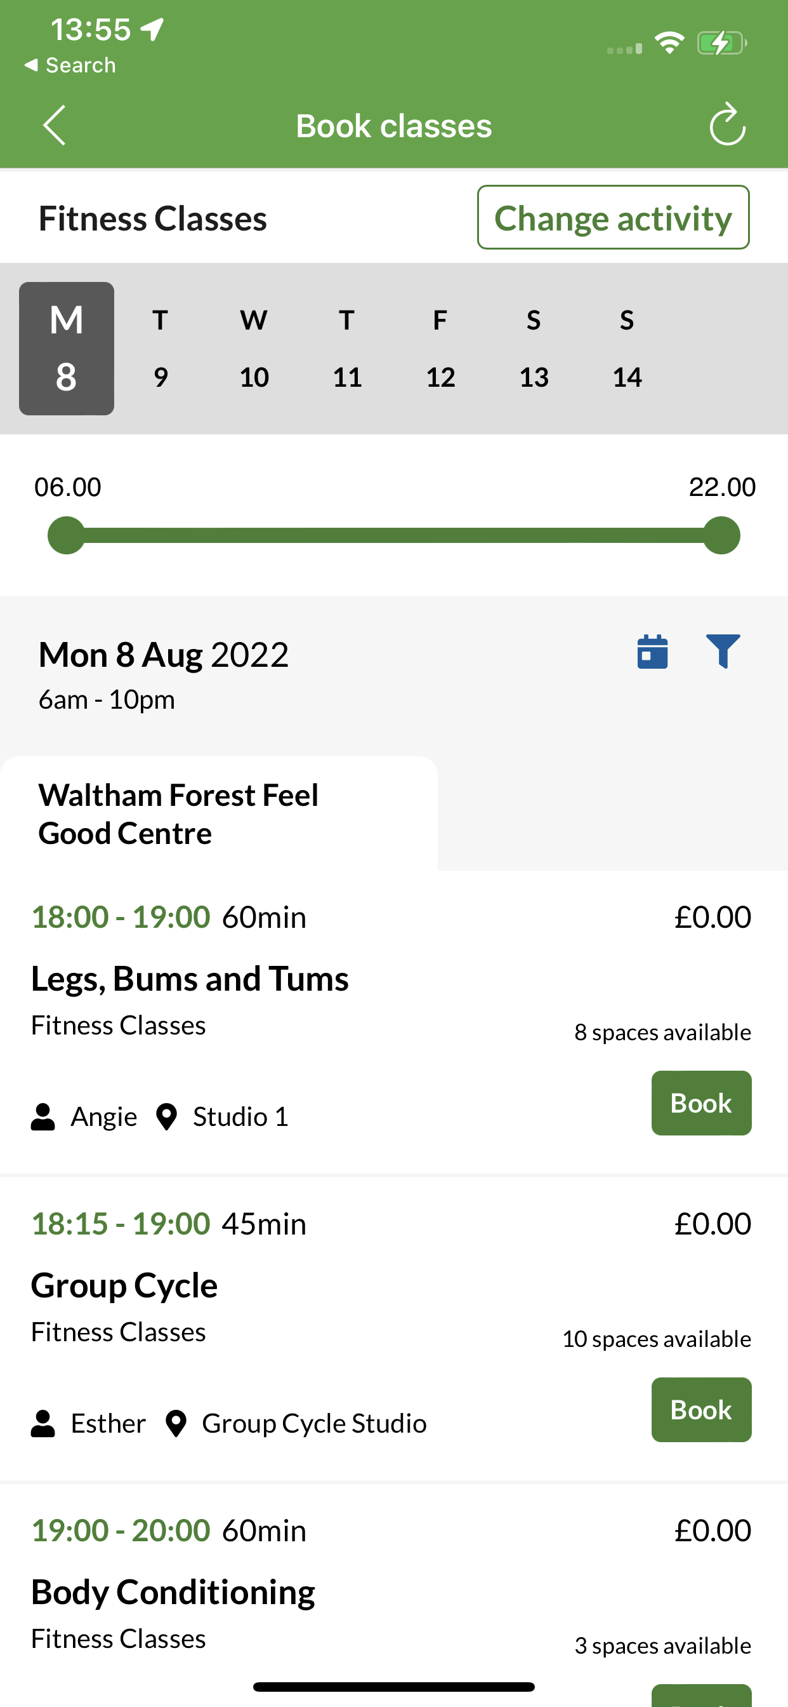Tap the instructor icon beside Esther
Viewport: 788px width, 1707px height.
[x=43, y=1423]
